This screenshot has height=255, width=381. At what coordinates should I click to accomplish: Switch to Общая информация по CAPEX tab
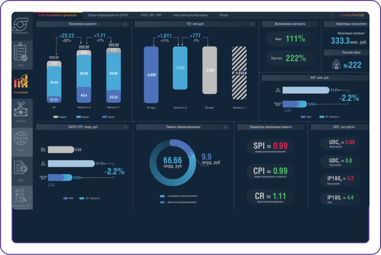[x=108, y=15]
